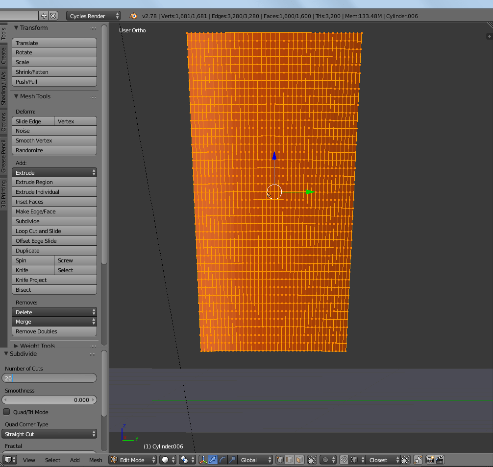Enable the snap magnet icon
The image size is (493, 467).
tap(345, 459)
